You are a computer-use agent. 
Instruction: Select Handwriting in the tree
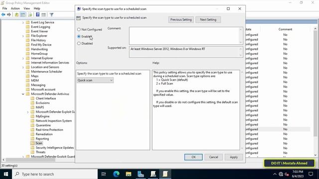[39, 49]
